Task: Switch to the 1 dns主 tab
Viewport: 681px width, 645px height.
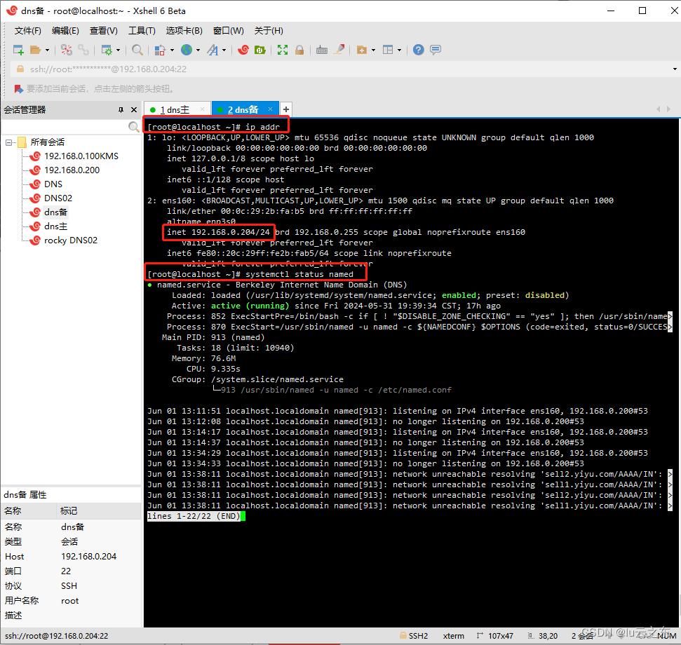Action: tap(177, 109)
